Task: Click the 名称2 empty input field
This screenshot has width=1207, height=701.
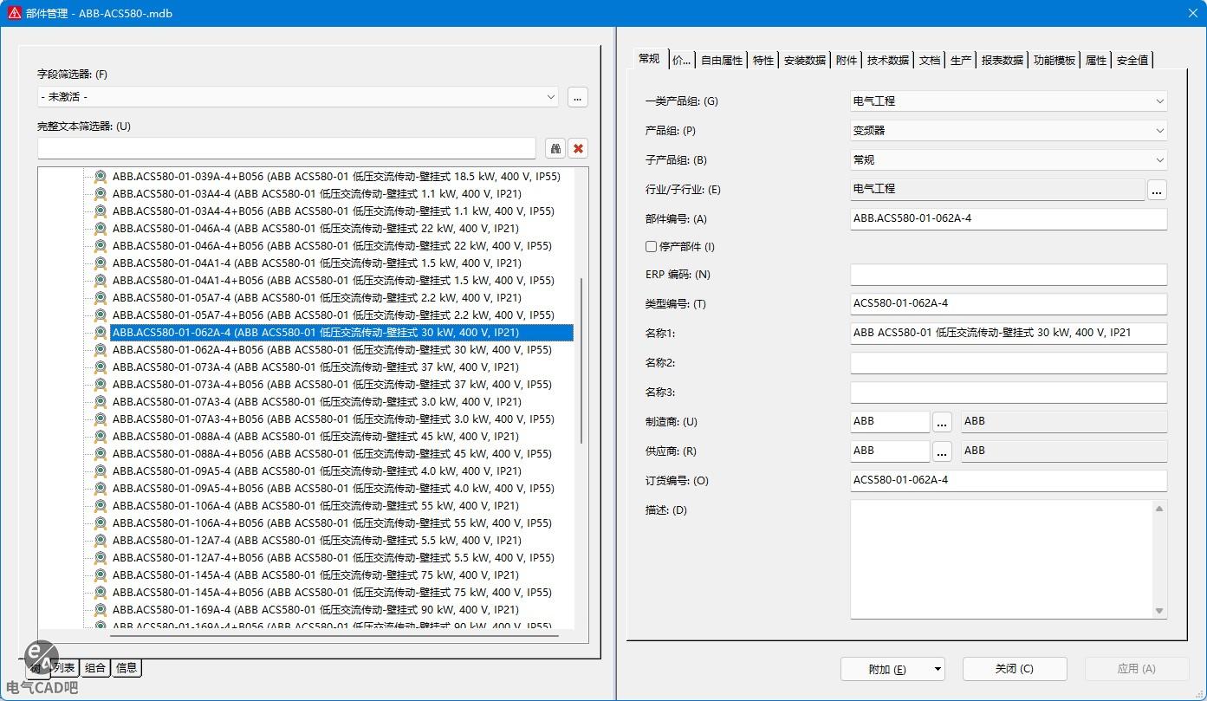Action: coord(1009,363)
